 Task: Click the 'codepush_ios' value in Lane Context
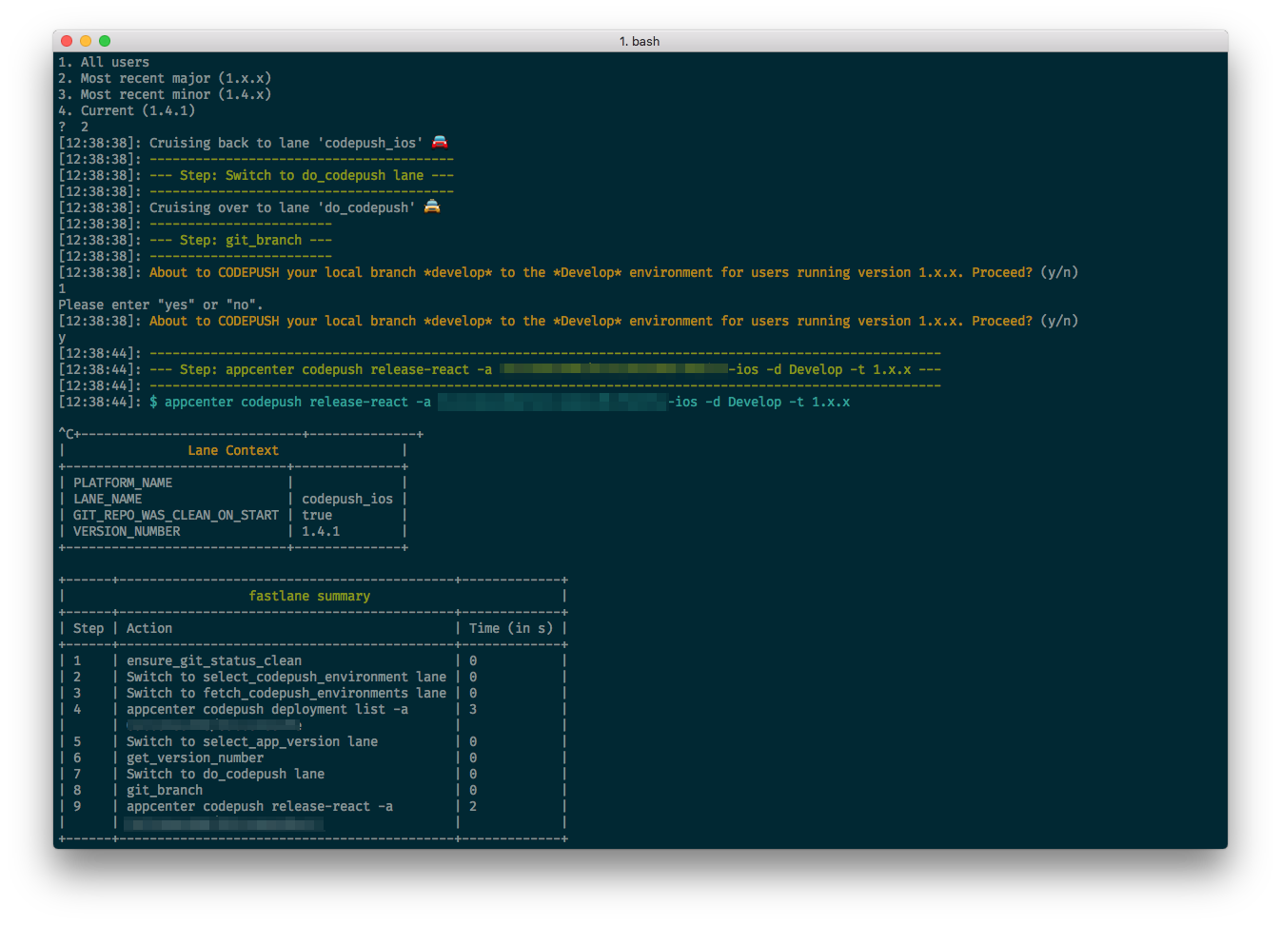pyautogui.click(x=347, y=499)
